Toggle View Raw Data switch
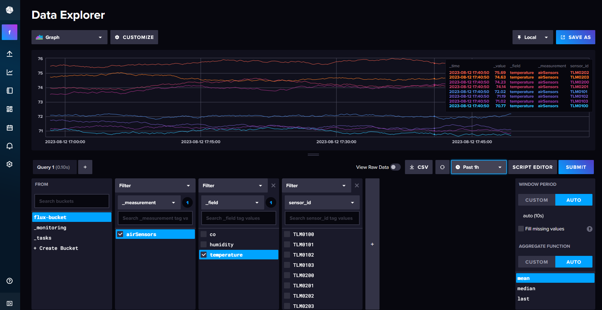This screenshot has height=310, width=602. coord(395,167)
